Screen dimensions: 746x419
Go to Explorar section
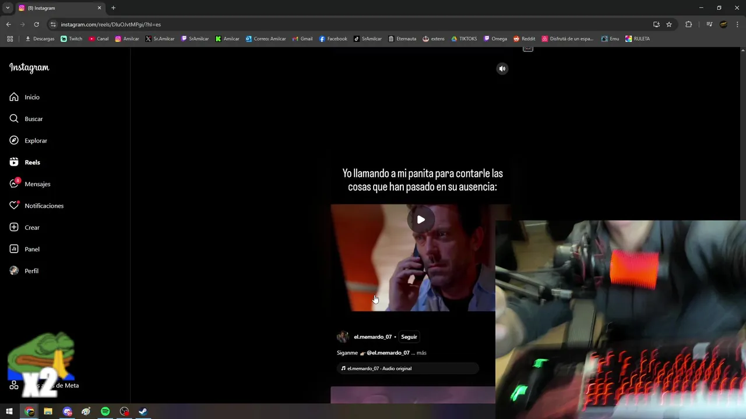[29, 140]
